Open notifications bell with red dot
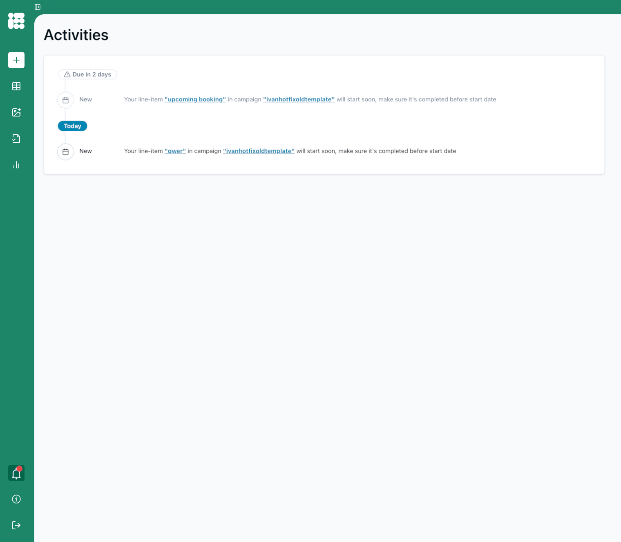 click(16, 473)
